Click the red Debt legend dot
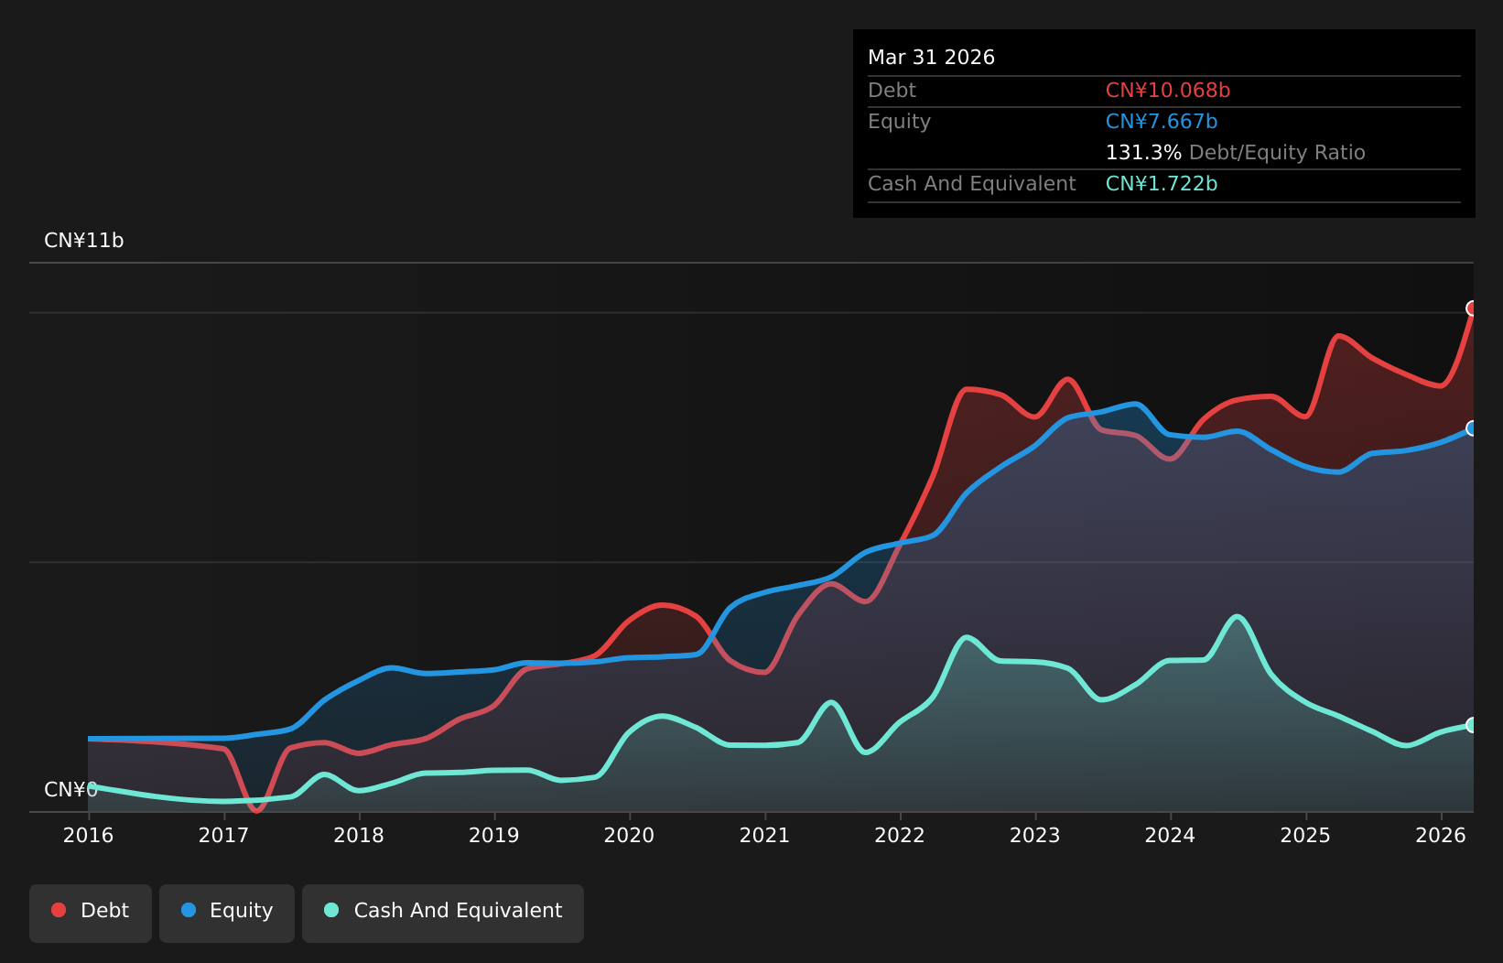The width and height of the screenshot is (1503, 963). [x=59, y=910]
